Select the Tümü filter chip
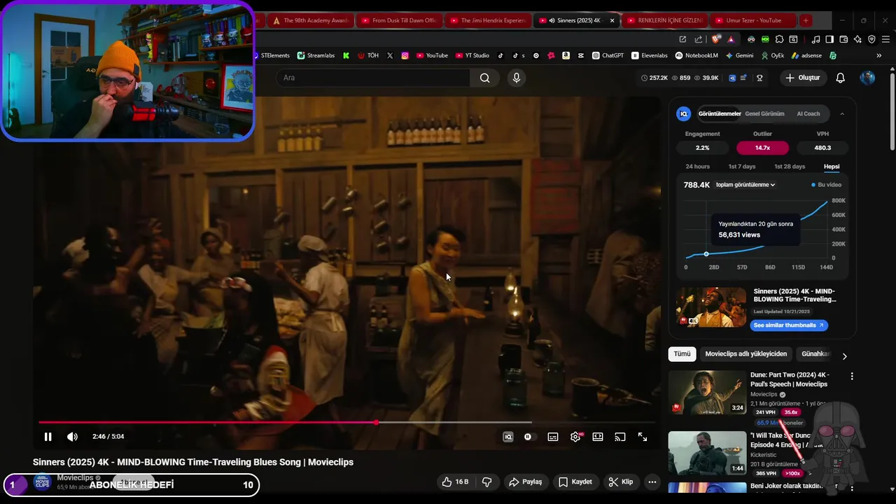 coord(682,354)
